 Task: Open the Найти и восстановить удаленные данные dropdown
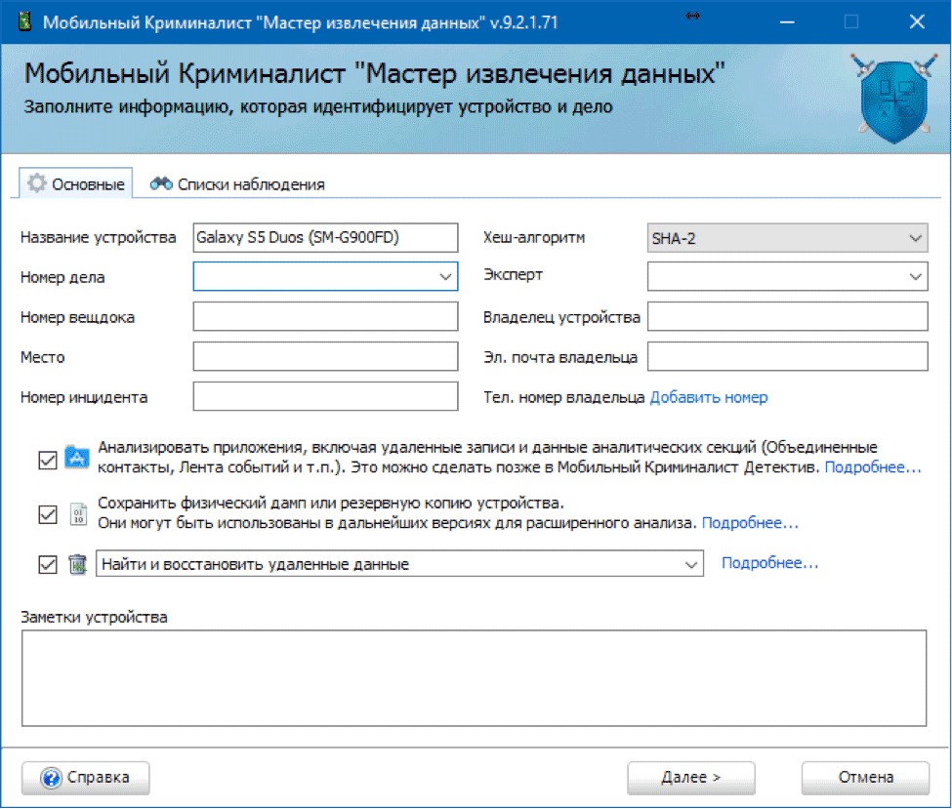691,564
